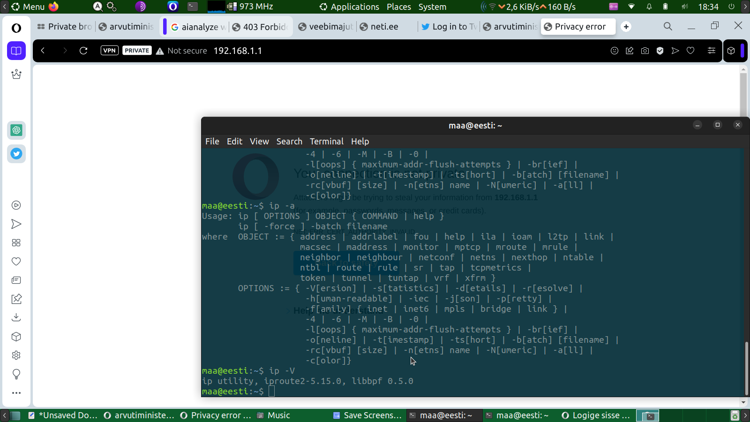Viewport: 750px width, 422px height.
Task: Bookmark page with address bar heart icon
Action: pos(690,51)
